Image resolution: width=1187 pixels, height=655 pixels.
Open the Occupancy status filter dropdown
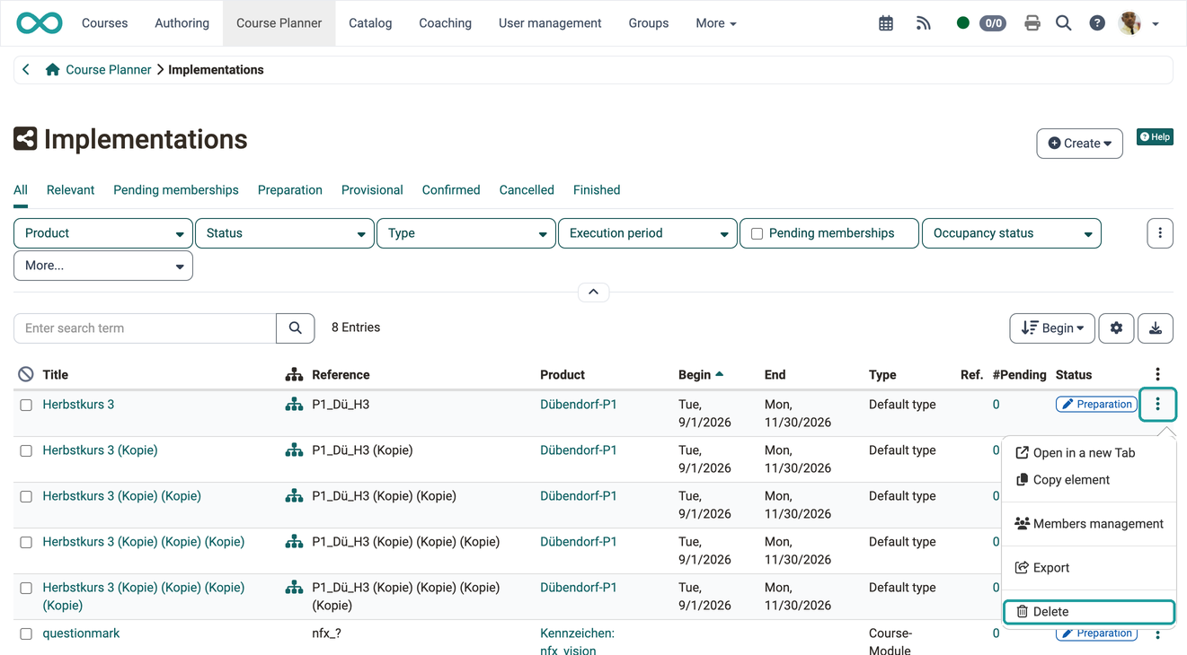1012,233
